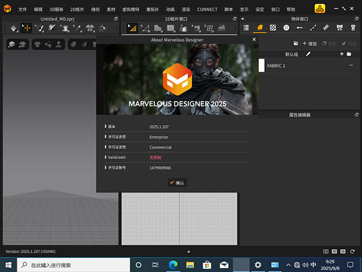The image size is (362, 272).
Task: Select the simulate down-arrow tool
Action: pyautogui.click(x=13, y=28)
